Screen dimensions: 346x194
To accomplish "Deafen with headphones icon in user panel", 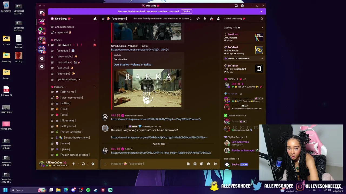I will tap(83, 164).
